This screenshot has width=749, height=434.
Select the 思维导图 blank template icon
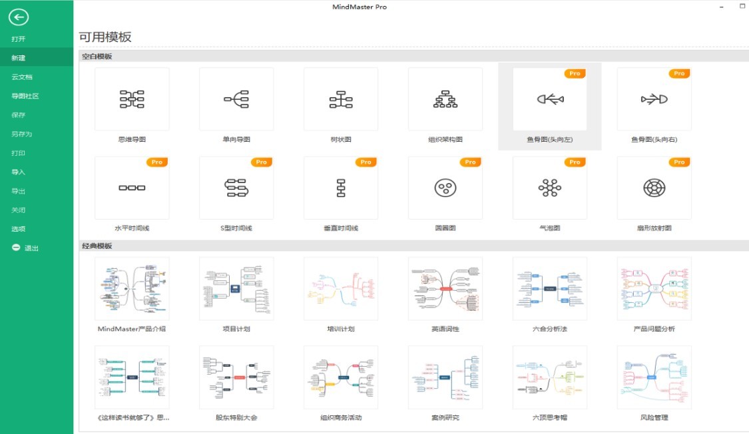coord(132,99)
